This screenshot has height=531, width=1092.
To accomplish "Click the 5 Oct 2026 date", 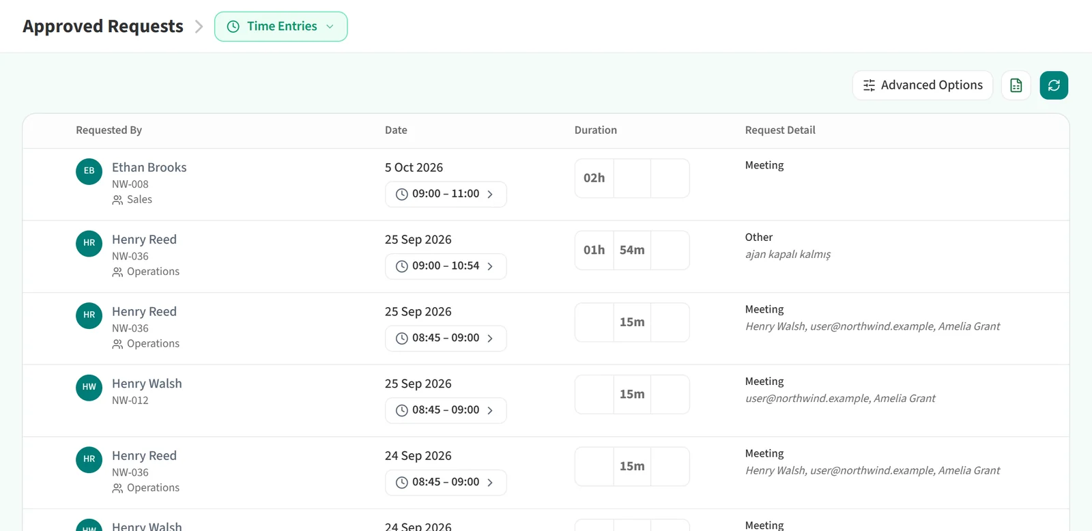I will click(414, 168).
